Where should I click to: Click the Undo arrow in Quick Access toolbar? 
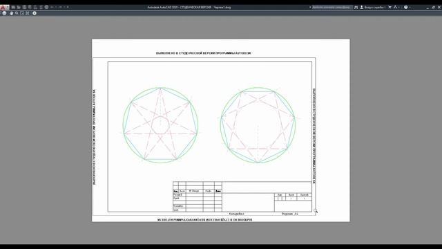pyautogui.click(x=52, y=7)
